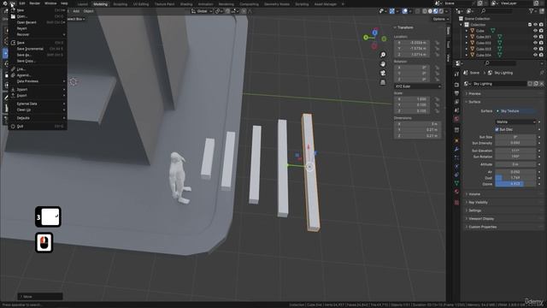Open the Export submenu
This screenshot has height=308, width=547.
[x=37, y=95]
